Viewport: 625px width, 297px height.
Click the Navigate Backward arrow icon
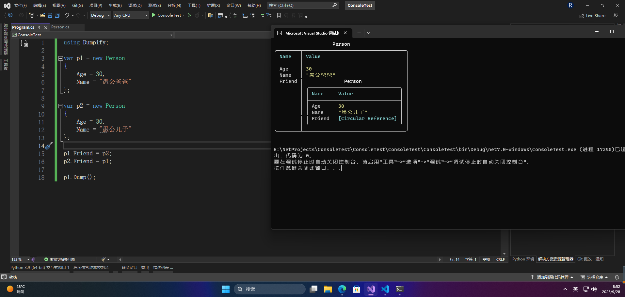point(10,15)
